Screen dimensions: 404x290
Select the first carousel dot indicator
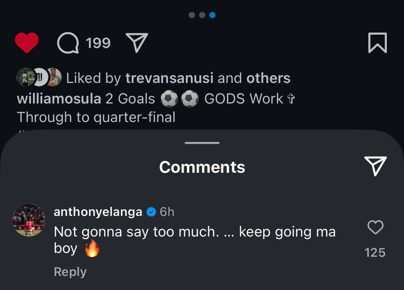pyautogui.click(x=192, y=15)
